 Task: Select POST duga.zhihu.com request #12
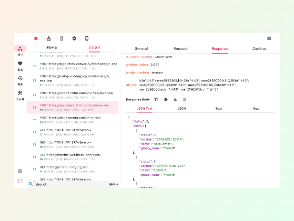click(73, 66)
